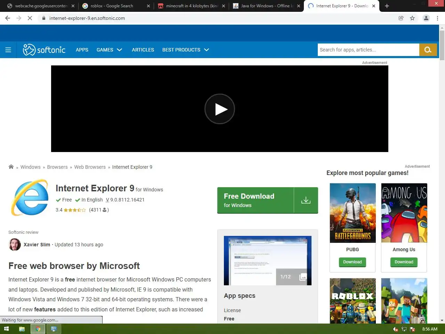Click the PUBG Battlegrounds game cover
Image resolution: width=445 pixels, height=334 pixels.
[353, 213]
